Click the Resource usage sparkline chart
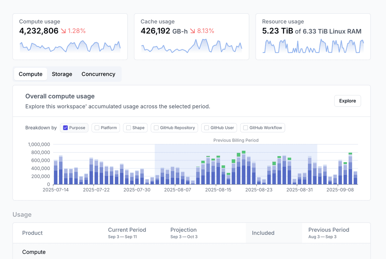 click(x=313, y=46)
